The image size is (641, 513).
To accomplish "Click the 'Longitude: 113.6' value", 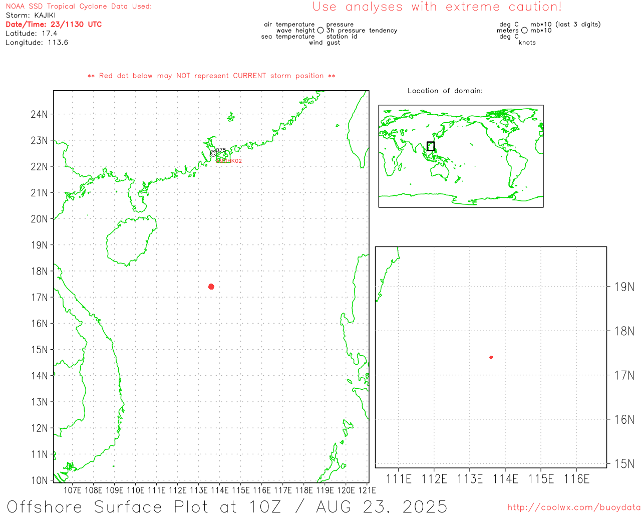I will (37, 43).
